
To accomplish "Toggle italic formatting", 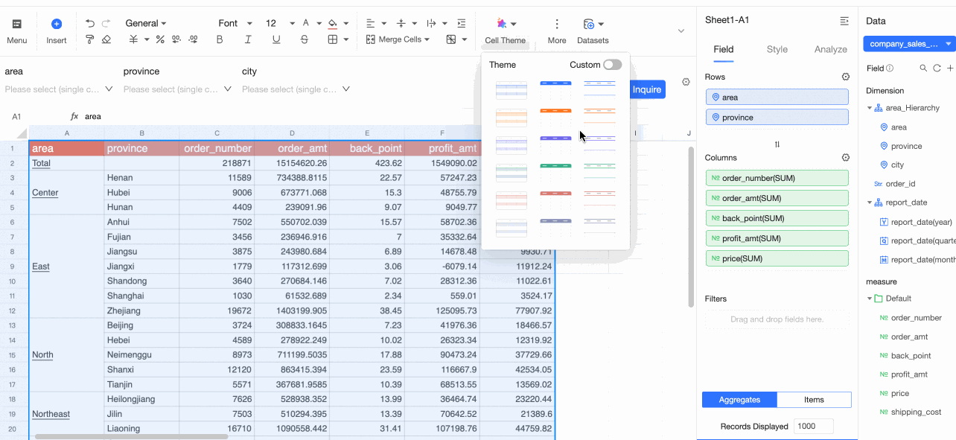I will (248, 39).
